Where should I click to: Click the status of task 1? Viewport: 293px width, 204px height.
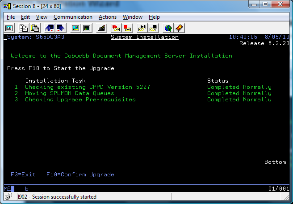[239, 87]
